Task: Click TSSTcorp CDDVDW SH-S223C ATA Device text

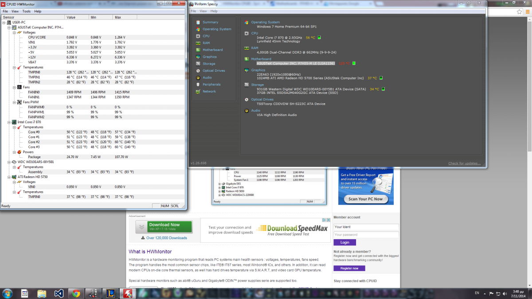Action: point(291,104)
